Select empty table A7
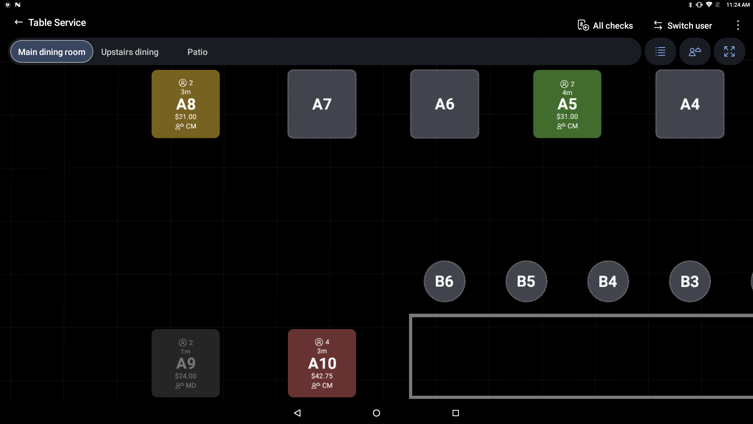Screen dimensions: 753x424 (x=321, y=104)
